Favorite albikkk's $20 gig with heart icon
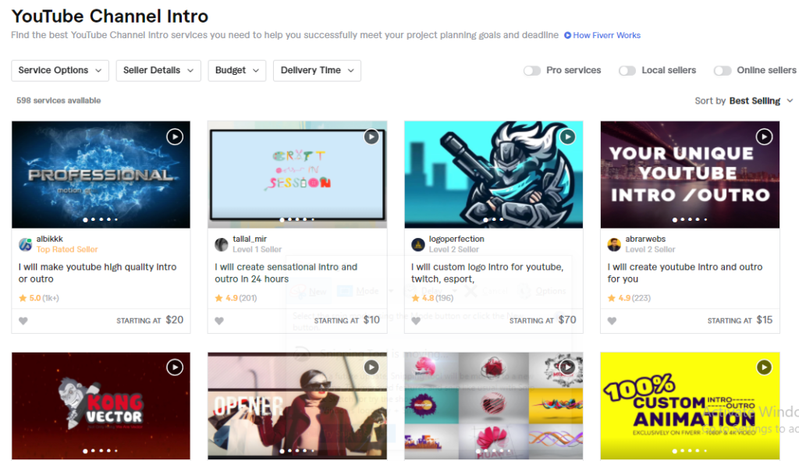 click(23, 321)
